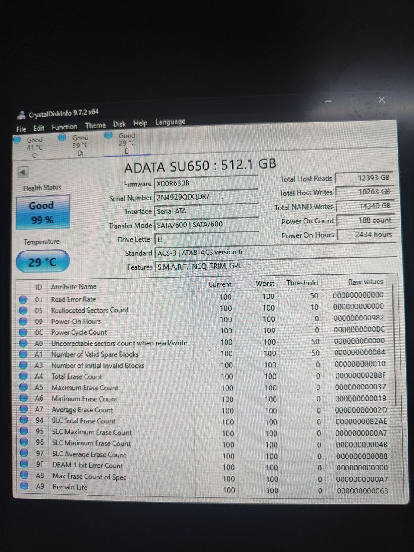Click status dot for SLC Minimum Erase Count
Screen dimensions: 414x552
[x=24, y=442]
